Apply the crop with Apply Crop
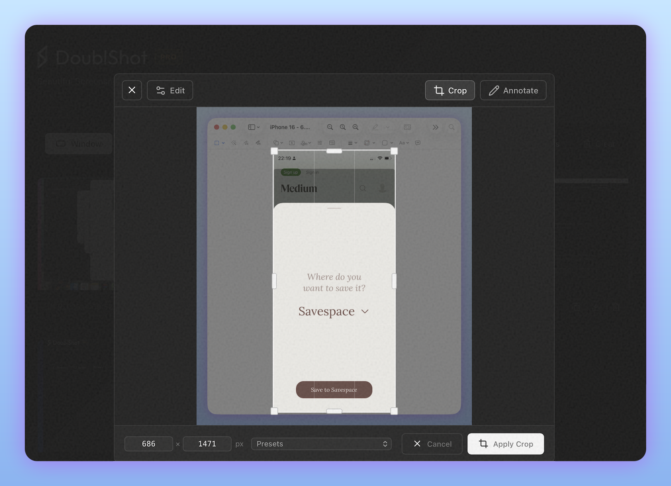 (x=505, y=443)
